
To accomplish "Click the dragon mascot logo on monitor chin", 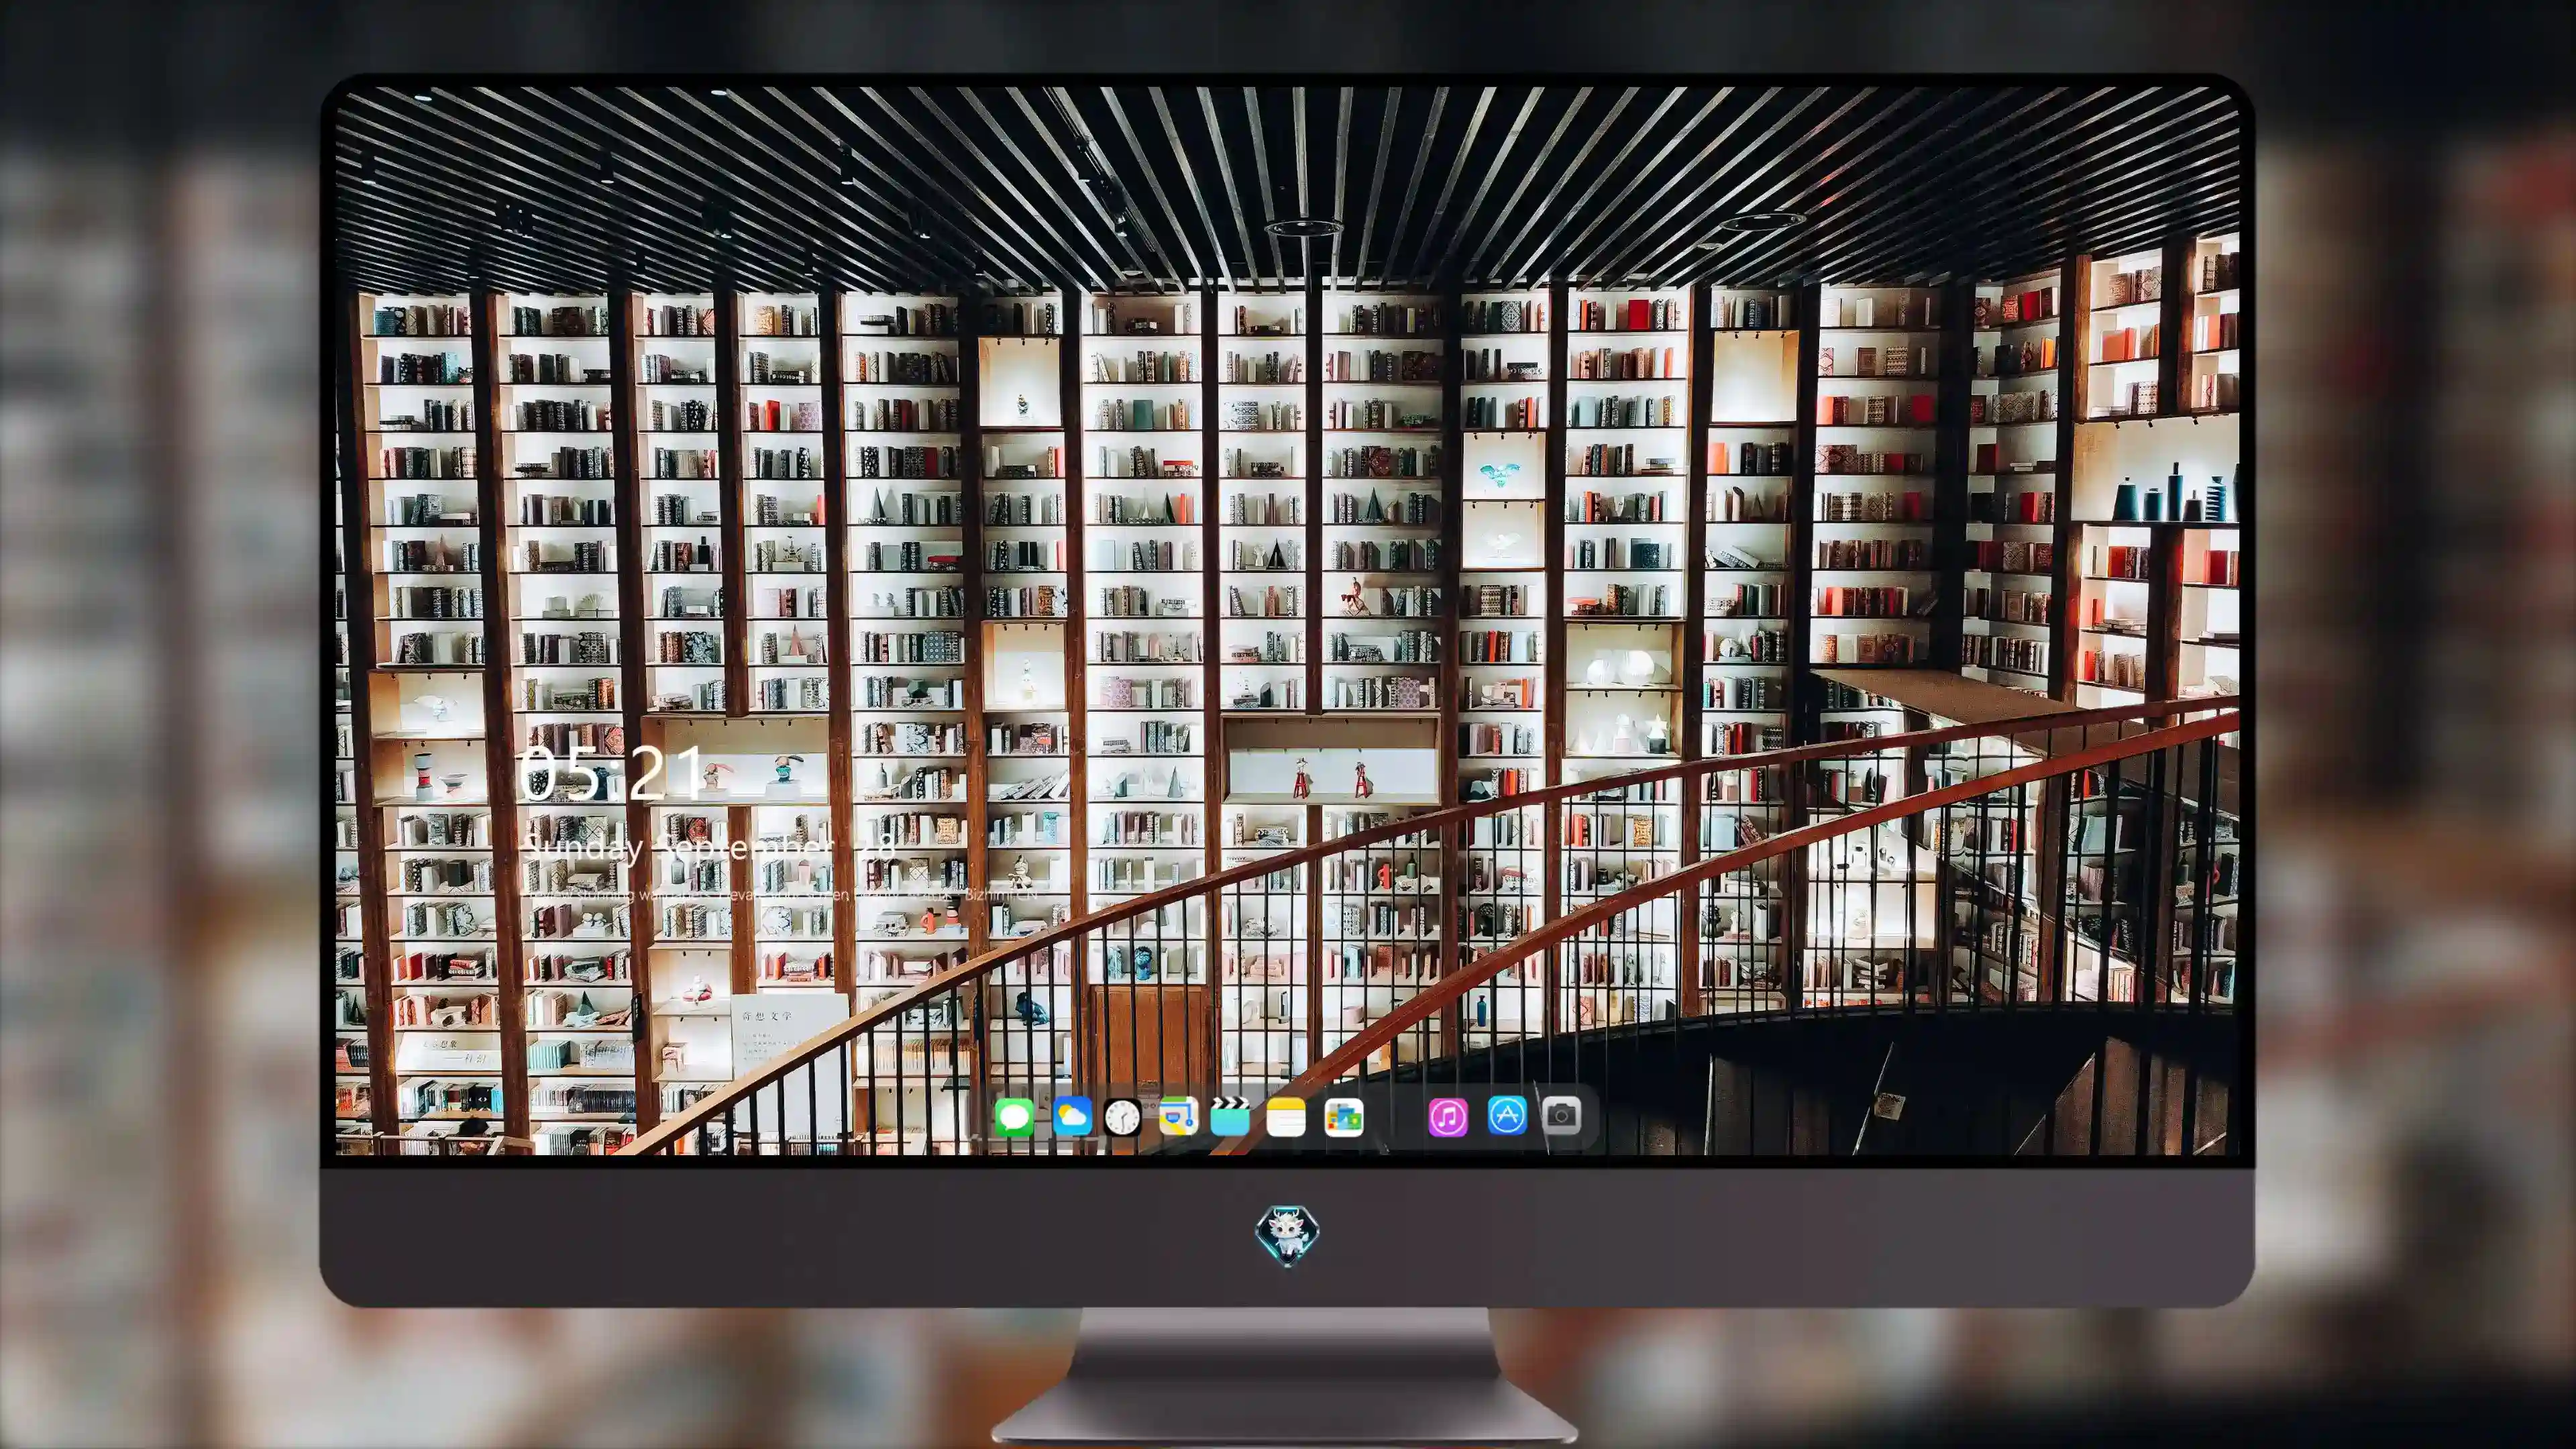I will tap(1287, 1235).
